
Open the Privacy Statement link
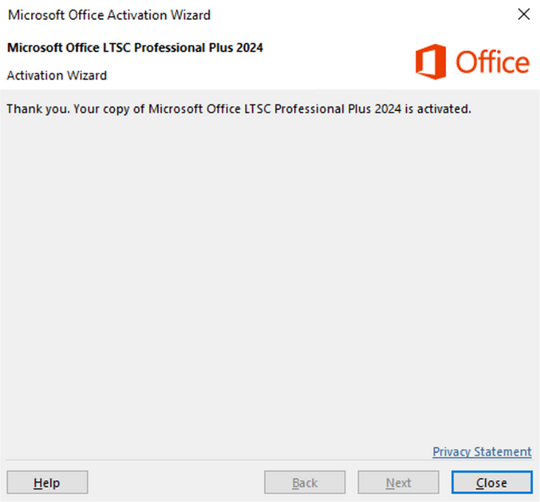tap(482, 451)
